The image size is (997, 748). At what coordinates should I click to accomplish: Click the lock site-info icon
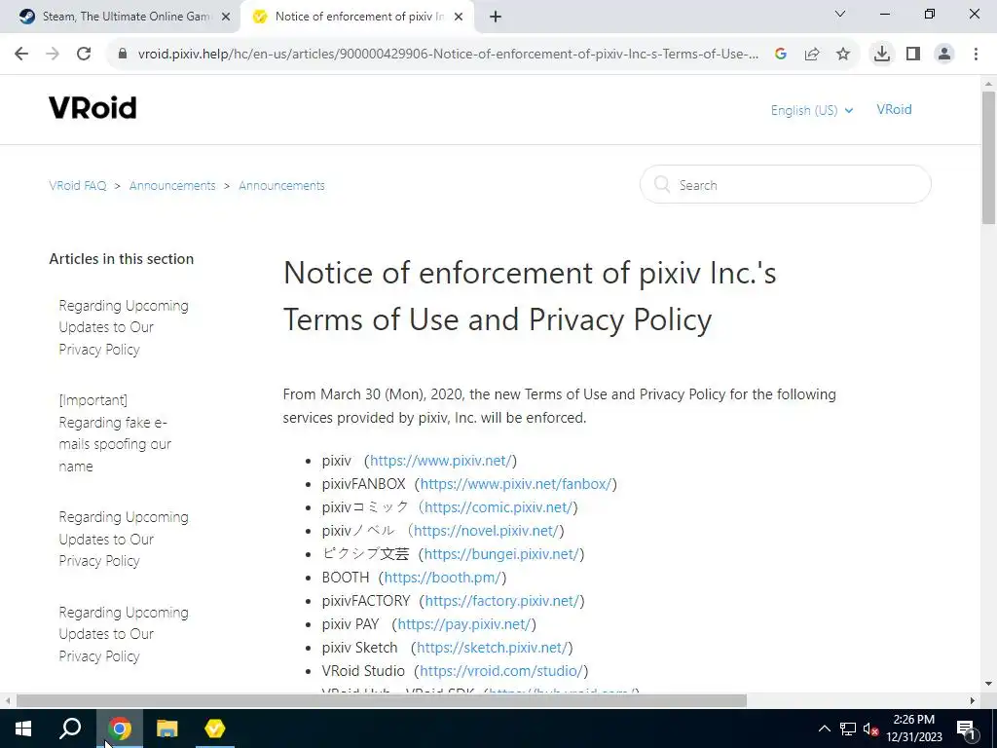(x=123, y=55)
